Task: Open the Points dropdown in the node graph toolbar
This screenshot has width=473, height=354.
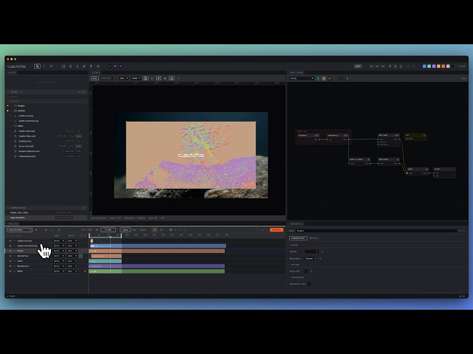Action: click(302, 79)
